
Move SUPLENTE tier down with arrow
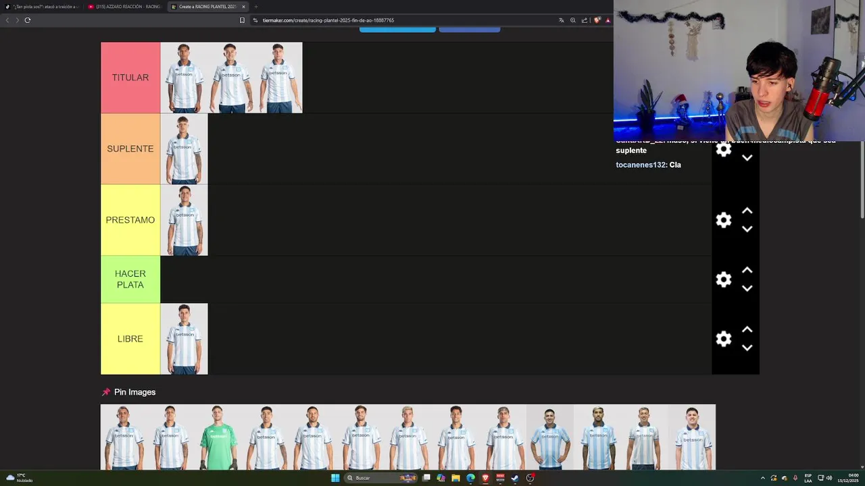[747, 158]
